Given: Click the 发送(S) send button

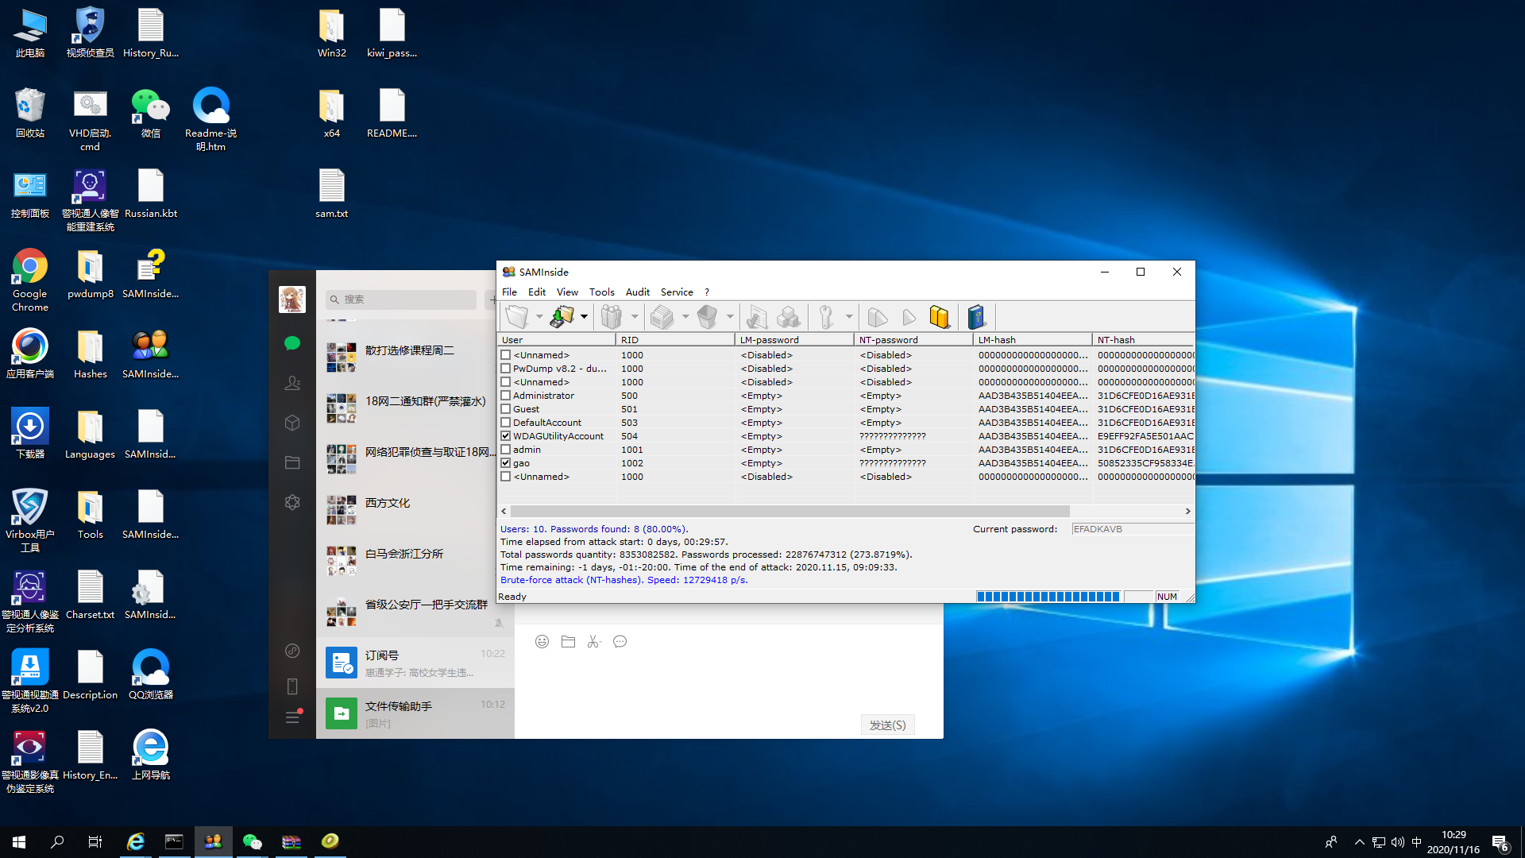Looking at the screenshot, I should (x=887, y=725).
